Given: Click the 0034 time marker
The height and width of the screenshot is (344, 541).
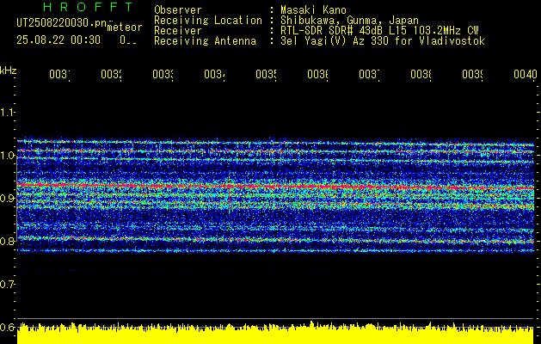Looking at the screenshot, I should pyautogui.click(x=215, y=74).
